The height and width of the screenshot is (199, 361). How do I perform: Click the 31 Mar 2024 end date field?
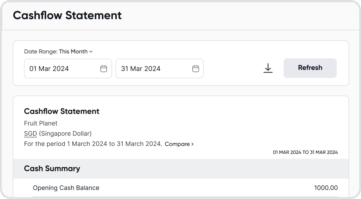[x=159, y=69]
